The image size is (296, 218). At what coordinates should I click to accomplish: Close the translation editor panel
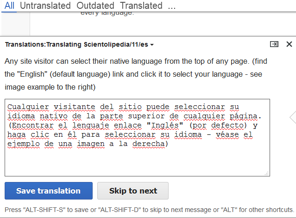[x=289, y=44]
